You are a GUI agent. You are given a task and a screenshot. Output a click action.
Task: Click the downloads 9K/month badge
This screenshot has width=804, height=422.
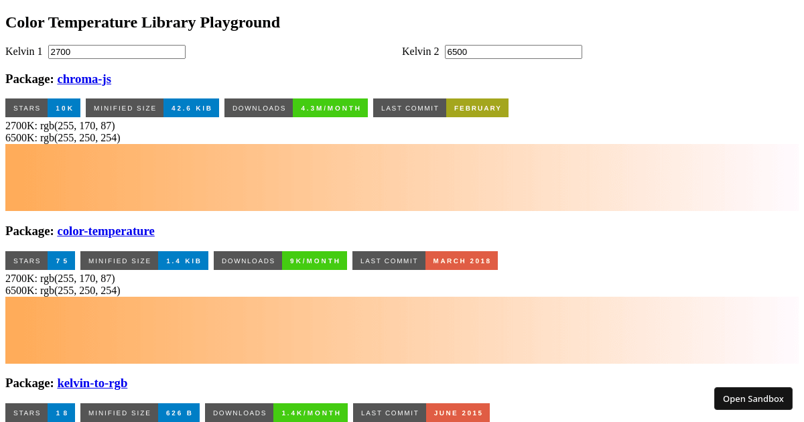coord(280,261)
